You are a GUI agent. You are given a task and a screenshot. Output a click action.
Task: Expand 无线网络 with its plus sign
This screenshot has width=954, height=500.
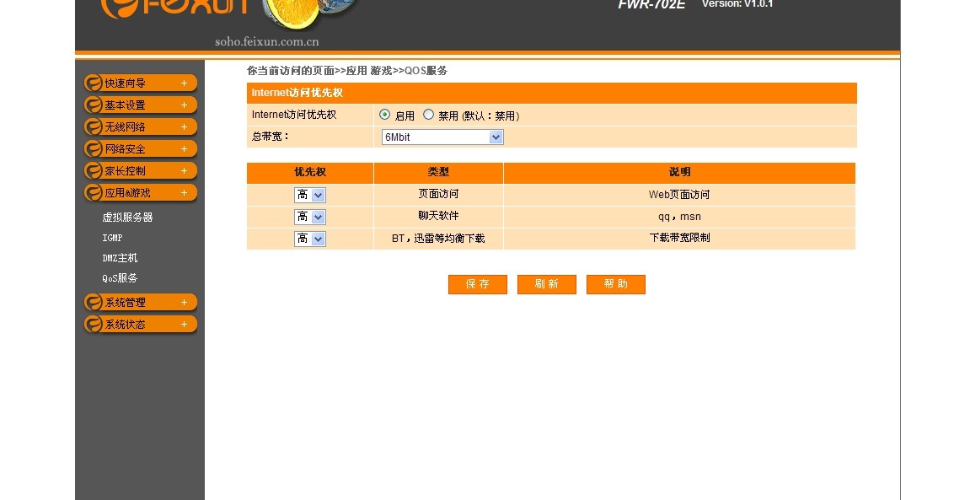tap(184, 126)
